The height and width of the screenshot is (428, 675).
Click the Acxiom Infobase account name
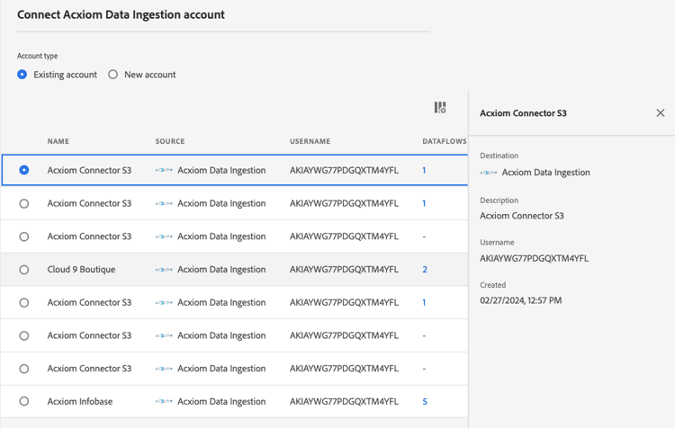pyautogui.click(x=80, y=402)
